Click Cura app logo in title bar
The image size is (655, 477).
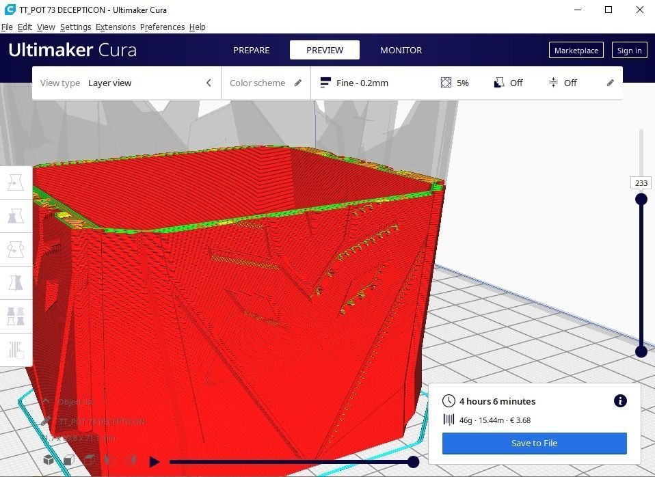(10, 9)
